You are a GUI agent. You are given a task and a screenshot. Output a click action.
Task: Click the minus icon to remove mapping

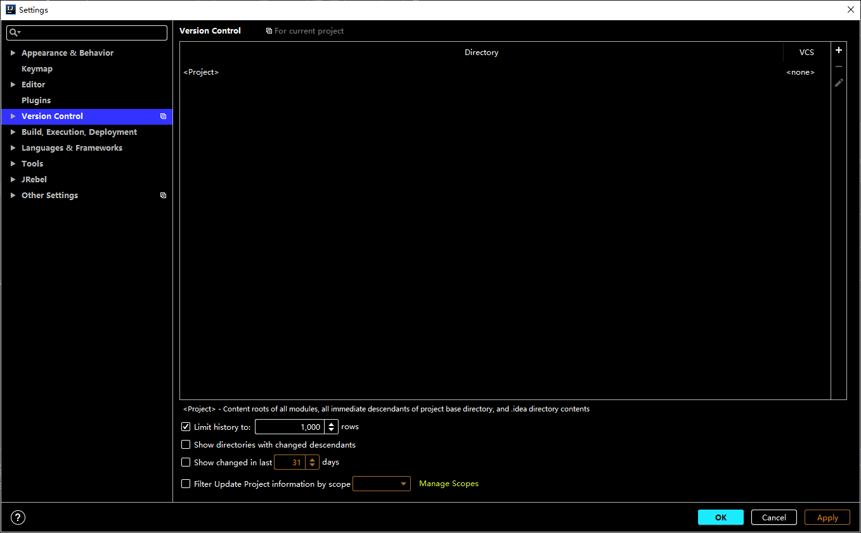(x=839, y=66)
